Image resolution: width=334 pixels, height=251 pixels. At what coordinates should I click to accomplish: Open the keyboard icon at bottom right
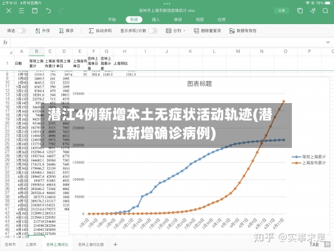click(x=327, y=244)
